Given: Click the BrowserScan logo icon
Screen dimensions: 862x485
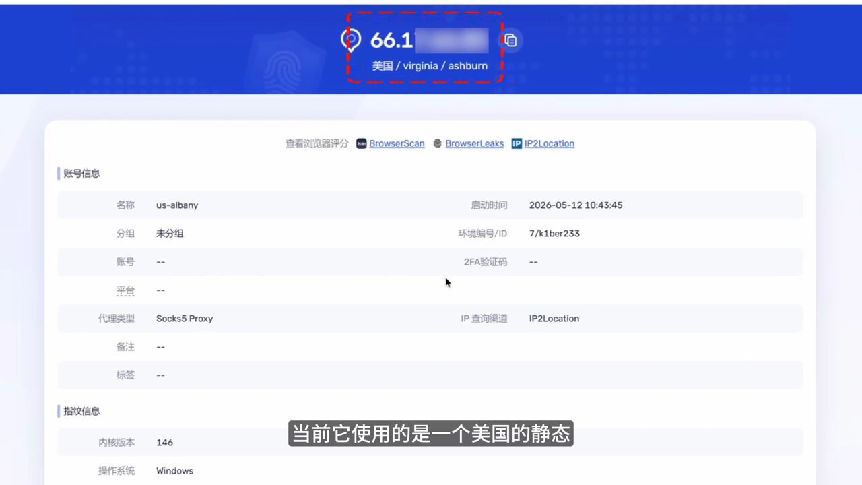Looking at the screenshot, I should coord(361,143).
